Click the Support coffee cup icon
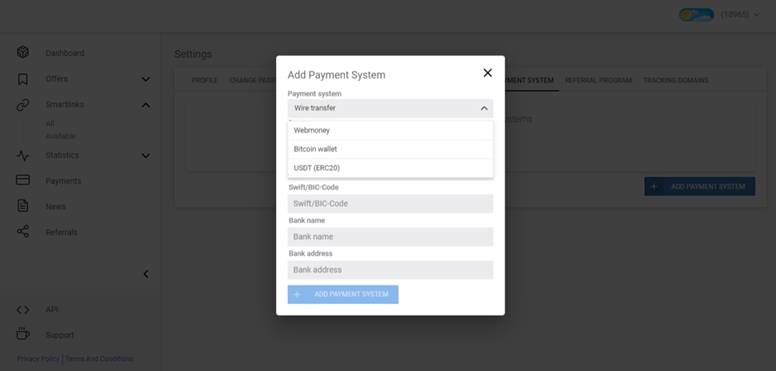Screen dimensions: 776x371 click(23, 335)
